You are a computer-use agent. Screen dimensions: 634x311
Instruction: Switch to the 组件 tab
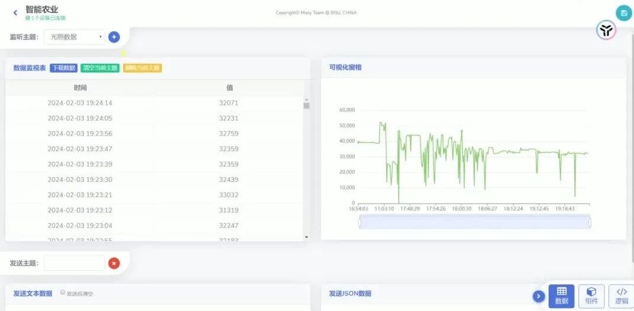point(591,296)
